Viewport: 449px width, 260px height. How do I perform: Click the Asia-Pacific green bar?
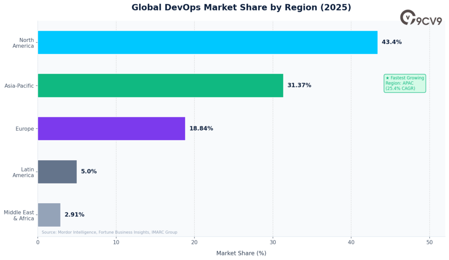(x=160, y=85)
